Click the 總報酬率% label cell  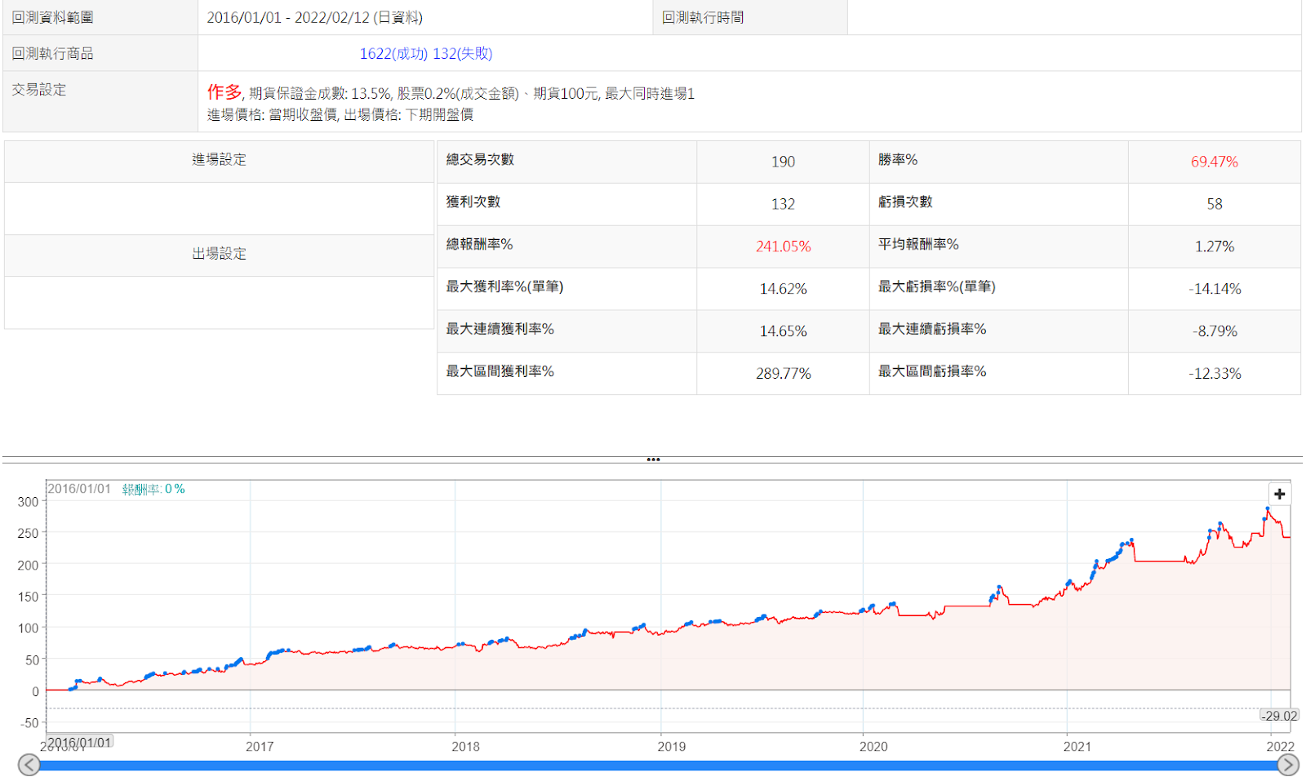[566, 246]
